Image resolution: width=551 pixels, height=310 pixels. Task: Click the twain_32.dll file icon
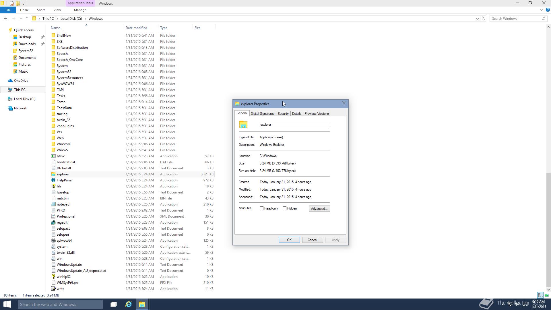pos(53,253)
